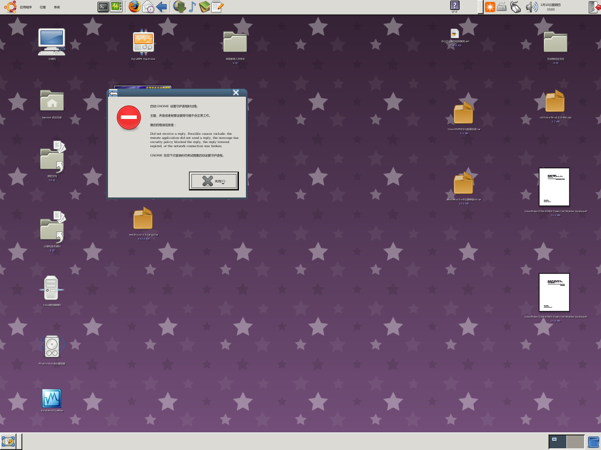Select the VirtualBox installer desktop icon
Viewport: 601px width, 450px height.
coord(52,398)
